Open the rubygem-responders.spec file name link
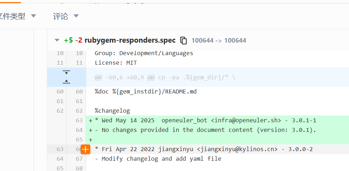The image size is (349, 171). tap(130, 41)
